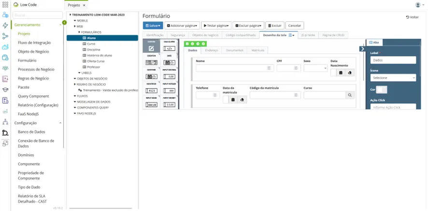Click the Nome input field
The height and width of the screenshot is (211, 428).
pos(235,68)
